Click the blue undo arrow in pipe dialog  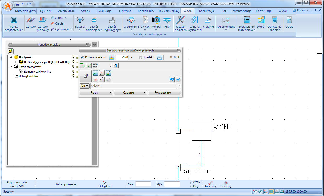point(172,80)
